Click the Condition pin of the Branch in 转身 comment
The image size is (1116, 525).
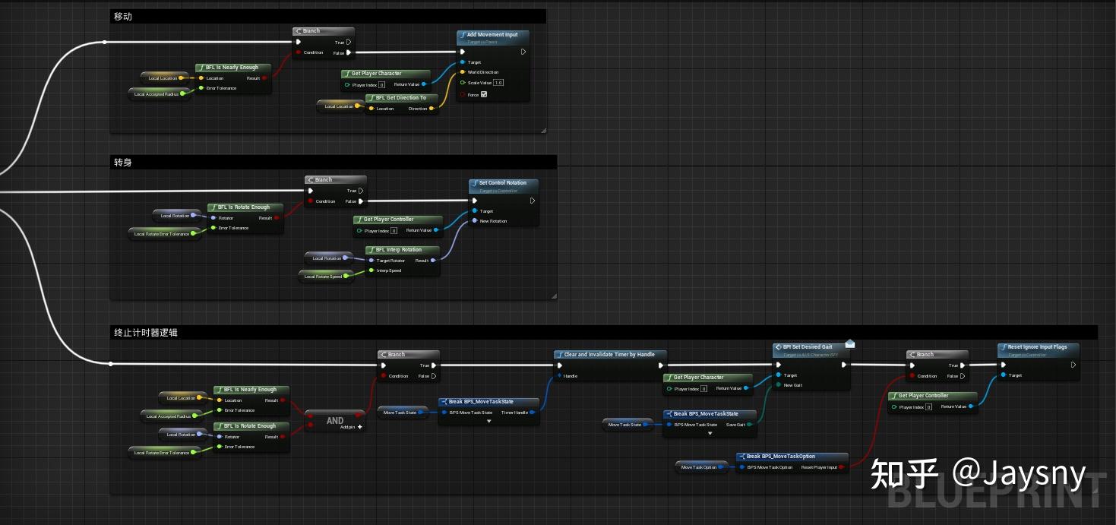311,201
